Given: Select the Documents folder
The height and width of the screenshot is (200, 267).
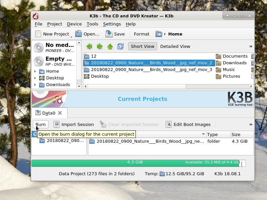Looking at the screenshot, I should pos(232,56).
